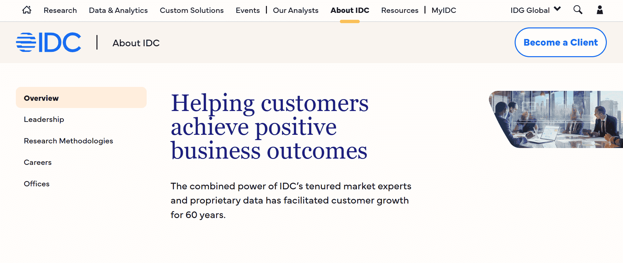Go to Custom Solutions

coord(192,10)
